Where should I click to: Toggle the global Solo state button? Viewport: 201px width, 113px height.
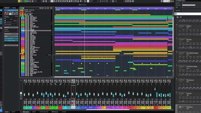[x=21, y=1]
